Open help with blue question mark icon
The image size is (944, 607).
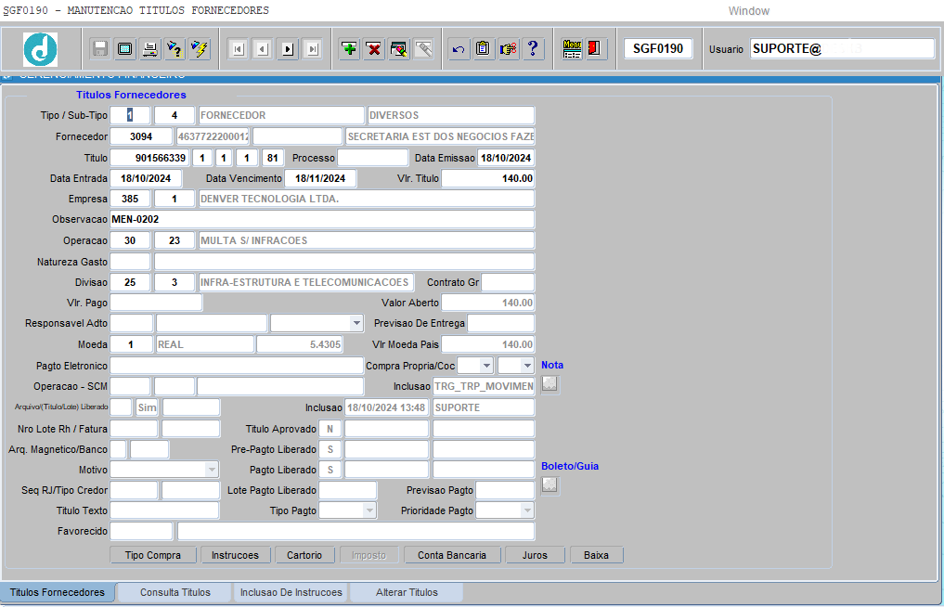pyautogui.click(x=533, y=49)
